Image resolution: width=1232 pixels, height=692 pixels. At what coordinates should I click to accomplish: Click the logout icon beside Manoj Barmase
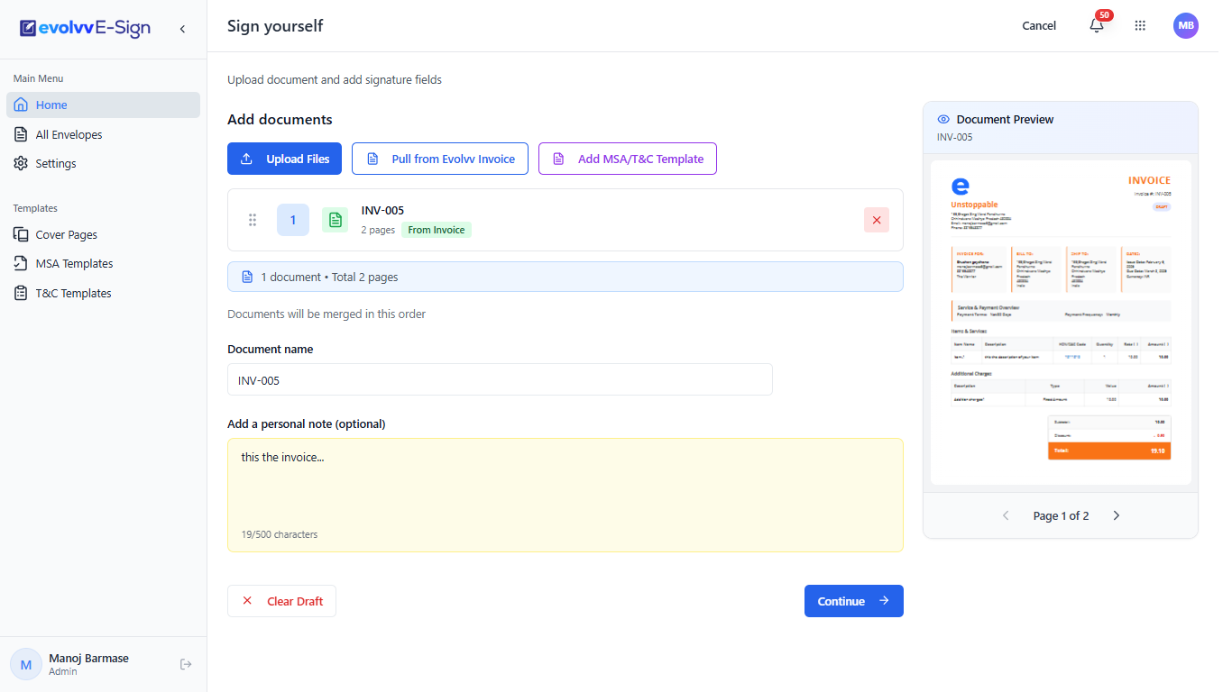pos(186,664)
